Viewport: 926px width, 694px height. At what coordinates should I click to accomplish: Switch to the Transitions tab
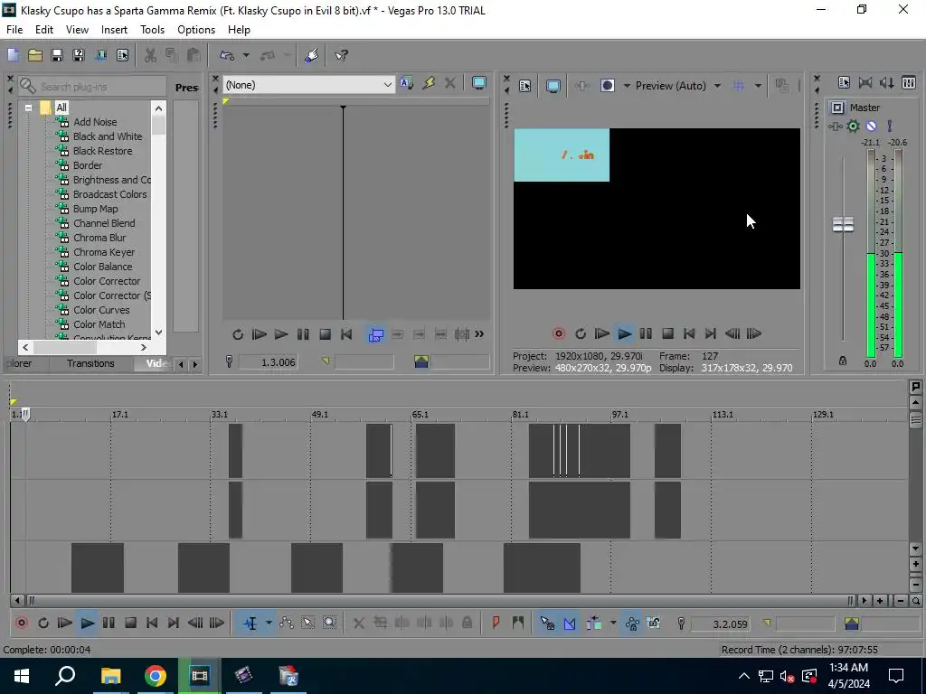[x=90, y=363]
